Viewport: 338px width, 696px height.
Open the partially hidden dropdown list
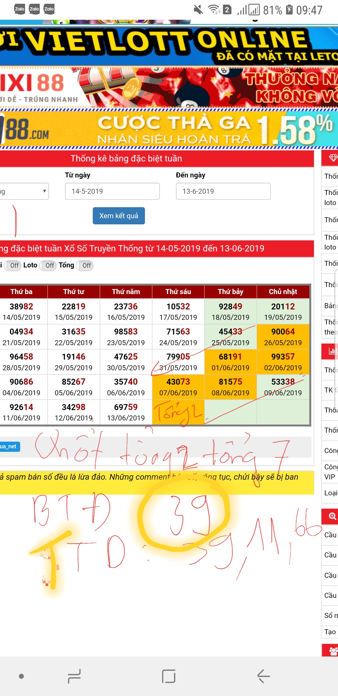click(23, 191)
